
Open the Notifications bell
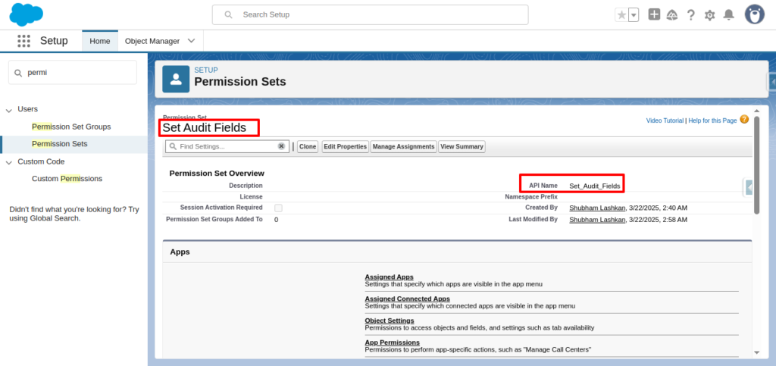728,15
